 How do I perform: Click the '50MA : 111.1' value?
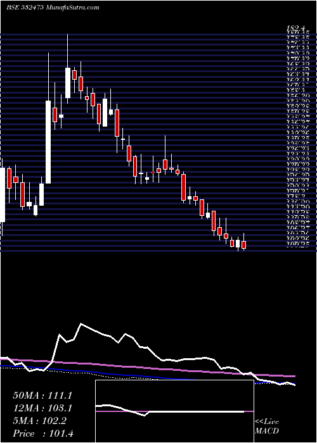[42, 396]
